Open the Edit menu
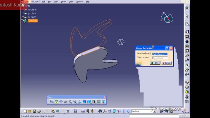The width and height of the screenshot is (210, 118). coord(50,2)
